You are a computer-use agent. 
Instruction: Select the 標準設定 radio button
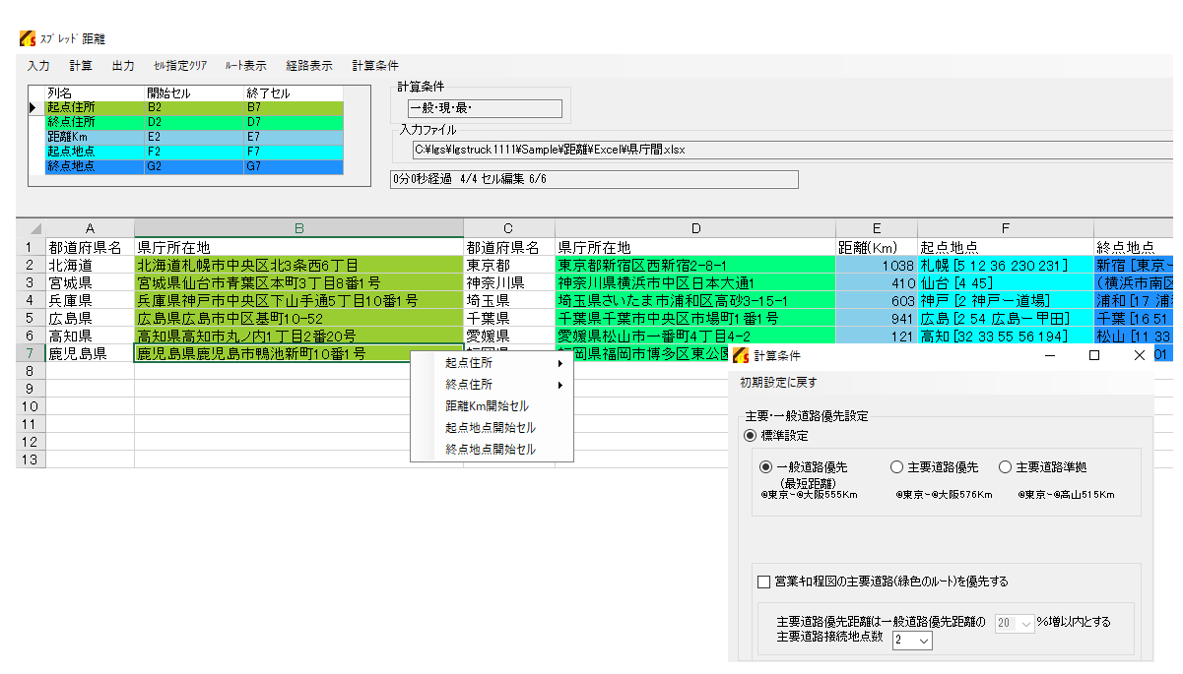coord(751,435)
